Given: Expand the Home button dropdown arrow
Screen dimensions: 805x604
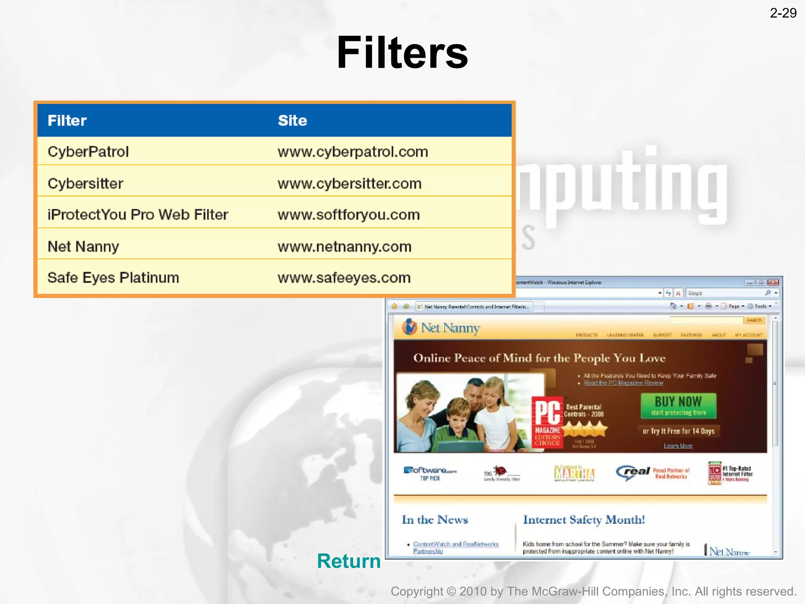Looking at the screenshot, I should point(681,306).
